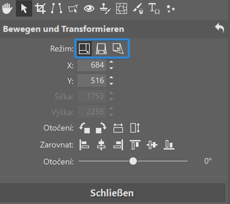Screen dimensions: 230x204
Task: Click the X position field showing 684
Action: point(91,65)
